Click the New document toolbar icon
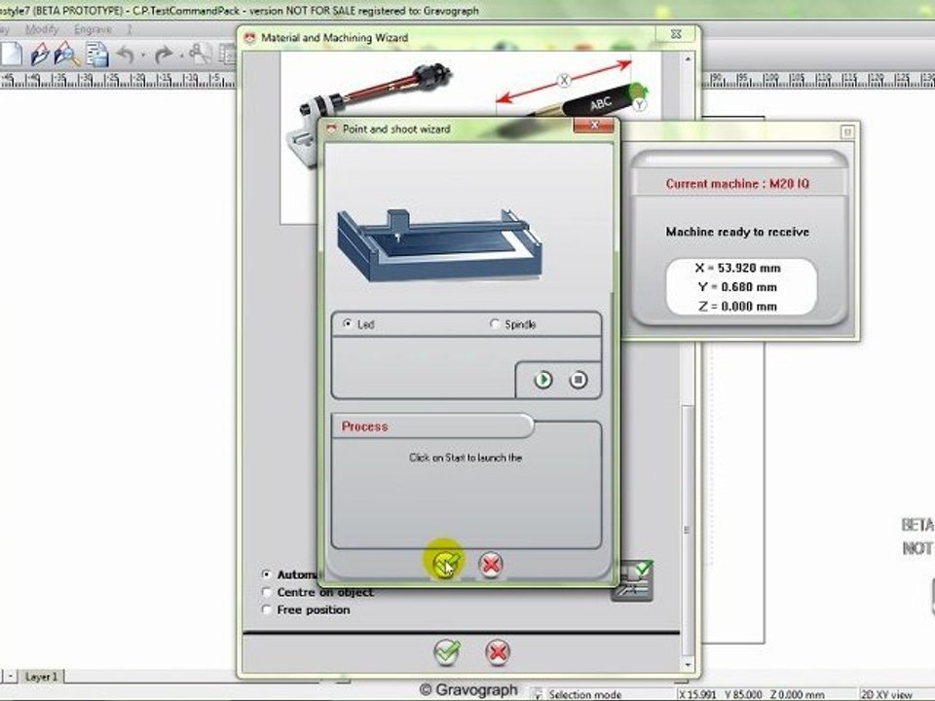The image size is (935, 701). click(10, 55)
